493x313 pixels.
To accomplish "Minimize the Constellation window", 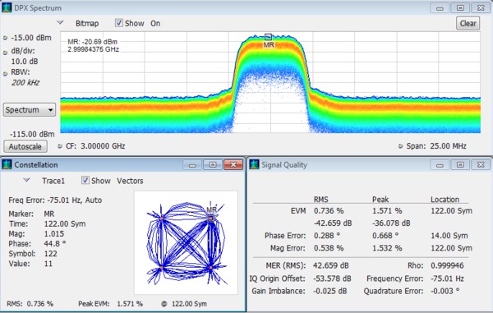I will (x=192, y=165).
